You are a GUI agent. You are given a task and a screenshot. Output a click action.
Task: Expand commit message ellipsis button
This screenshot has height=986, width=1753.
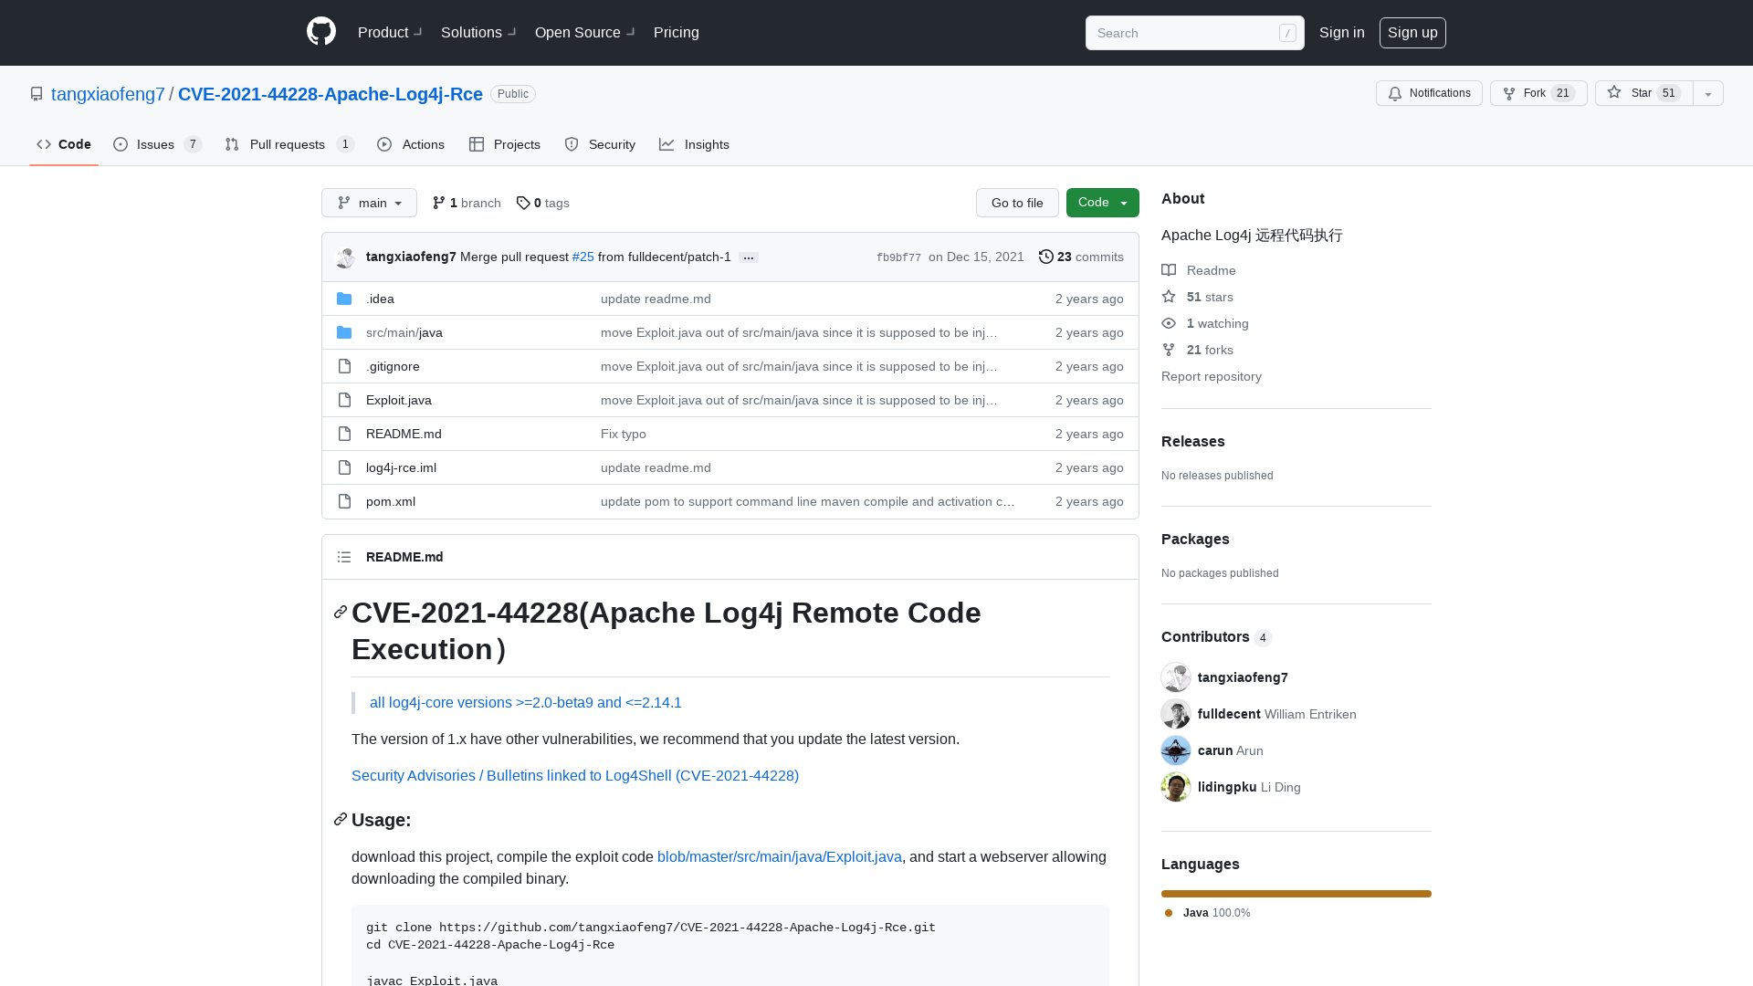pos(749,257)
